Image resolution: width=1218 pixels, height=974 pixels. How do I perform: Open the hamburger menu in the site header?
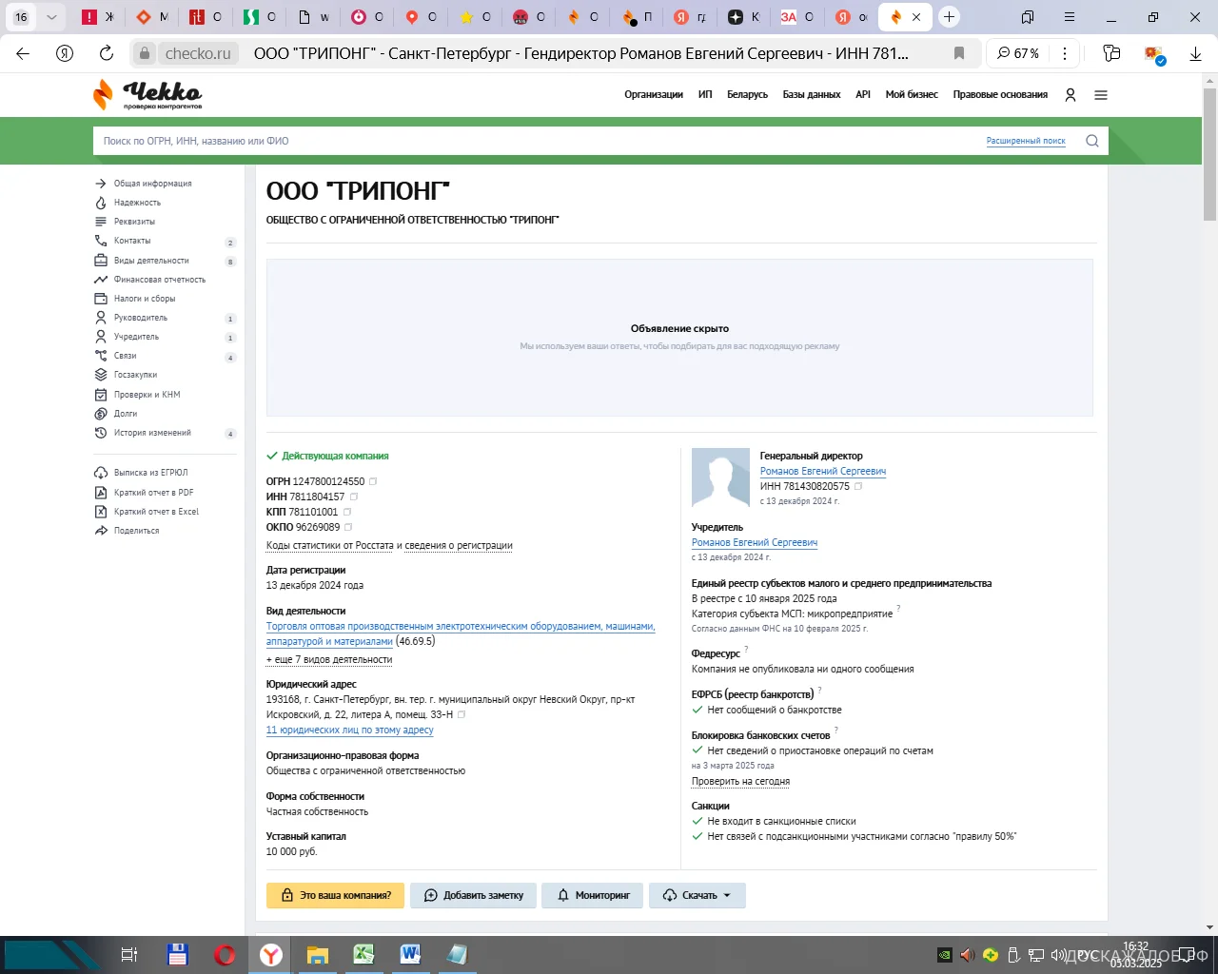click(x=1101, y=95)
